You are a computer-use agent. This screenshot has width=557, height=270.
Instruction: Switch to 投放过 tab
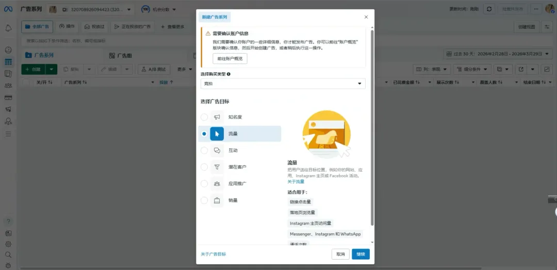click(x=94, y=27)
